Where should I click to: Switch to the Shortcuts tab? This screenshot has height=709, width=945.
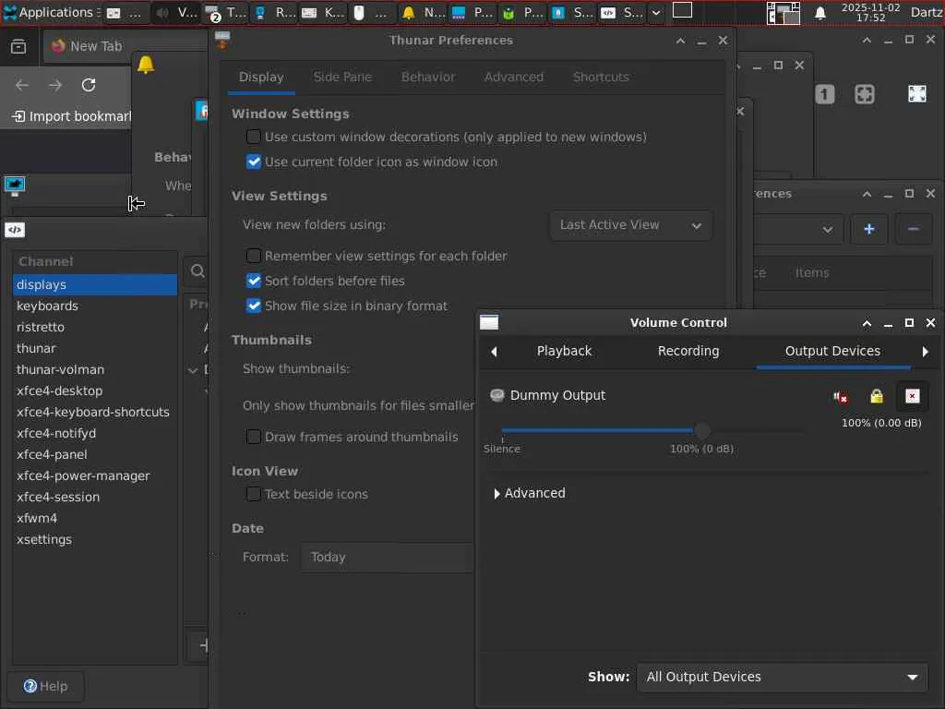[x=601, y=78]
